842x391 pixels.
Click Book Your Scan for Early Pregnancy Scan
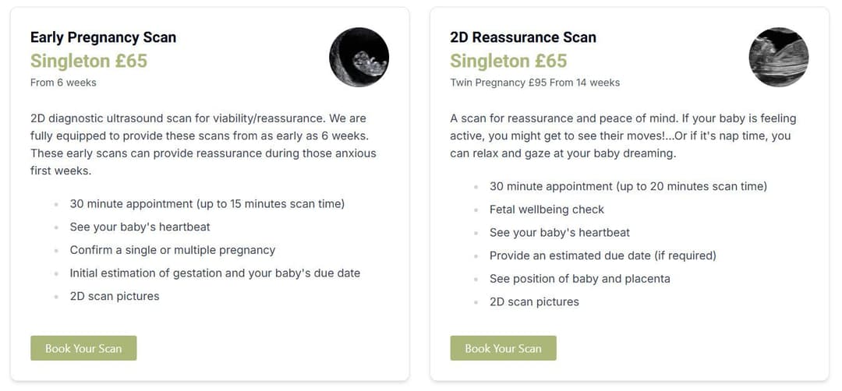83,348
